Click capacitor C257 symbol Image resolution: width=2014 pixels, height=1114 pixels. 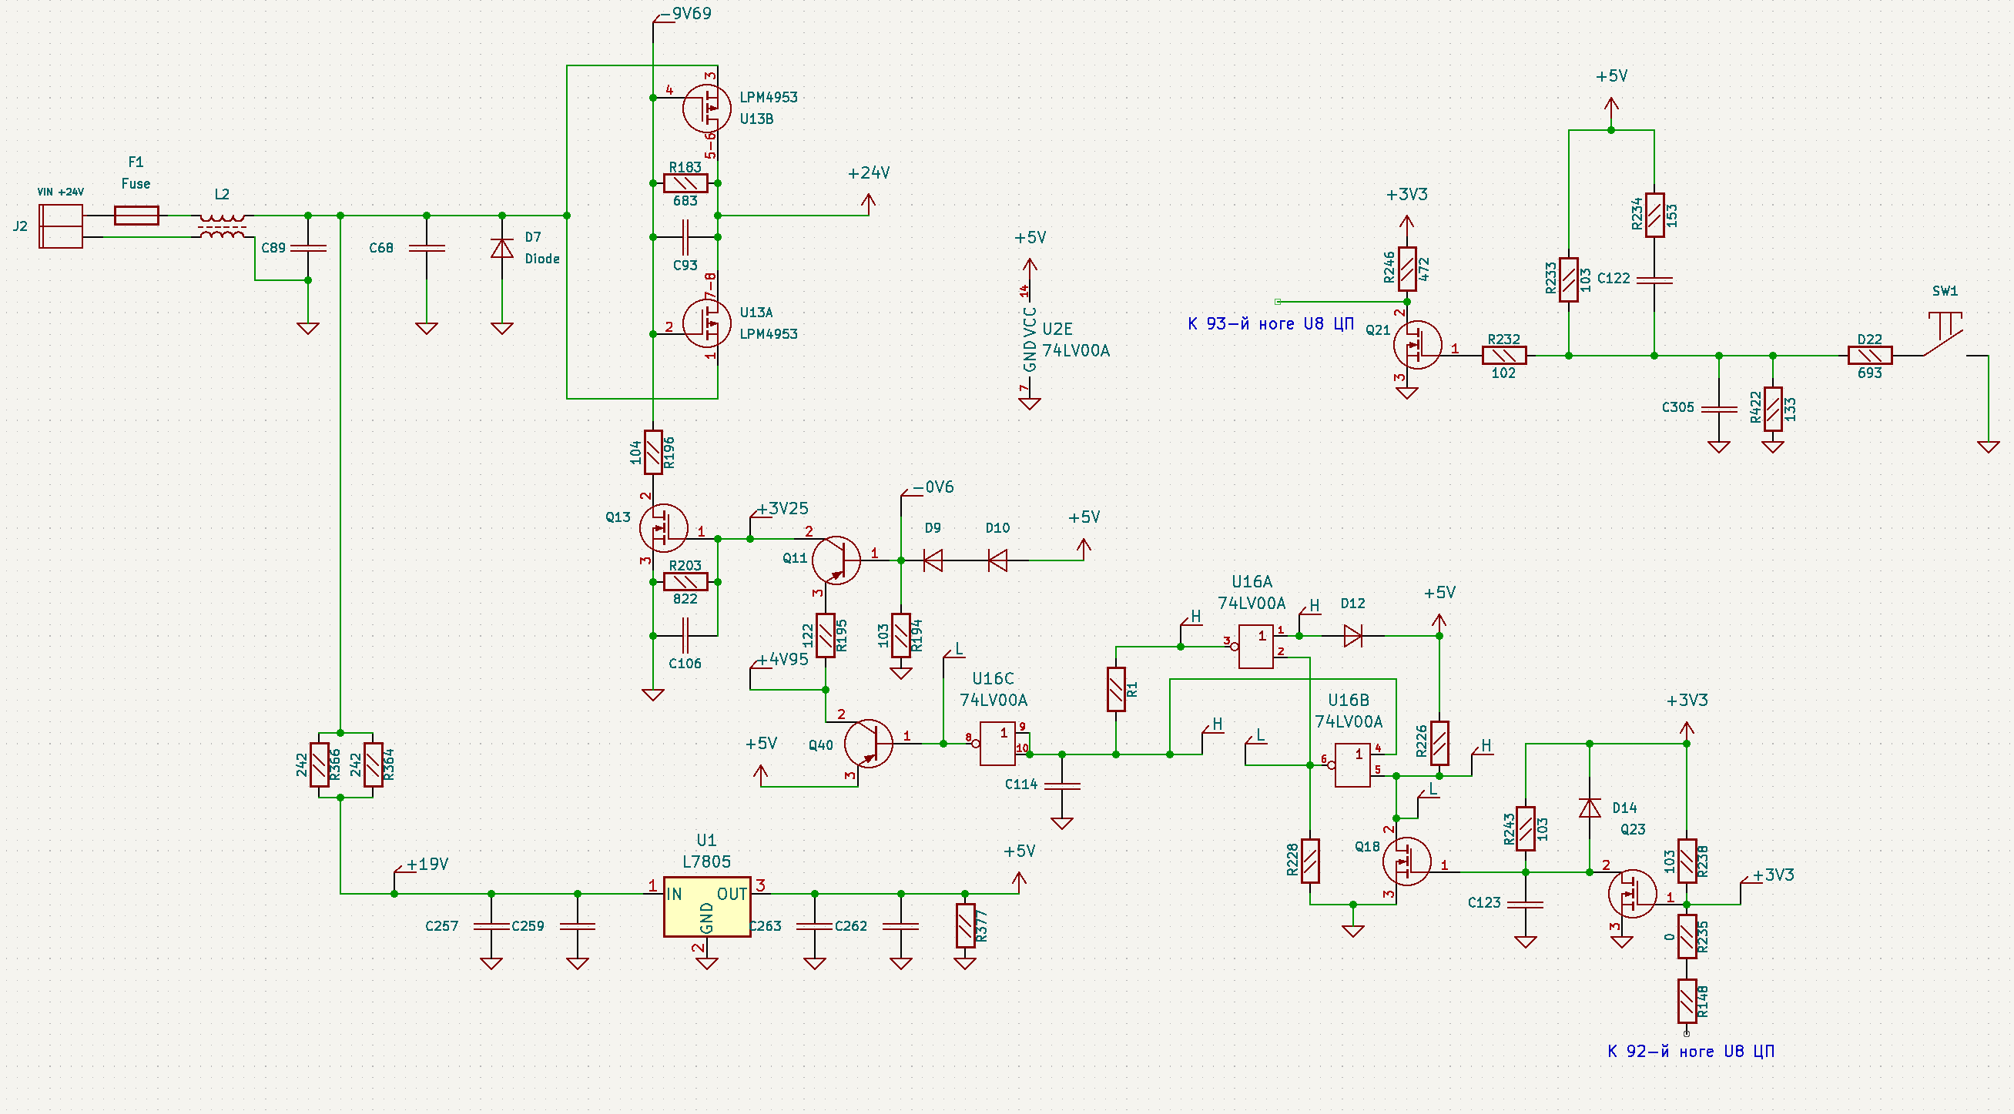(x=491, y=925)
